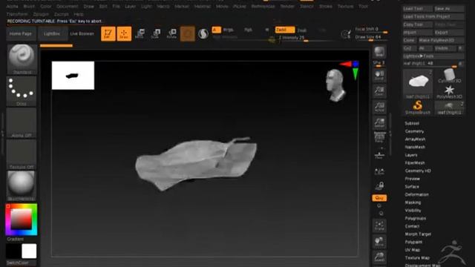Screen dimensions: 475x267
Task: Toggle the Qxyz rotation mode
Action: click(379, 198)
